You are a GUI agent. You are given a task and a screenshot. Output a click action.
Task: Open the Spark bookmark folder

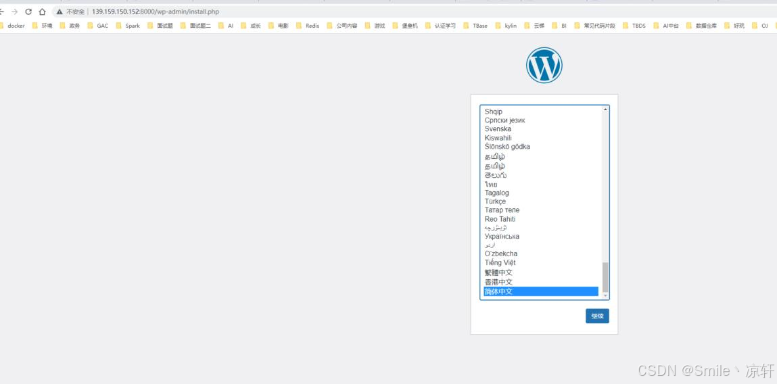point(128,26)
